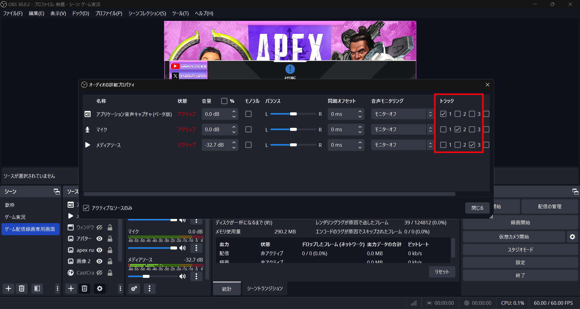Decrease sync offset for マイク

(360, 132)
